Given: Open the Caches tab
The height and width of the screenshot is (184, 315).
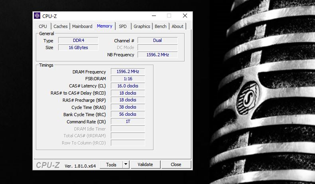Looking at the screenshot, I should click(61, 26).
